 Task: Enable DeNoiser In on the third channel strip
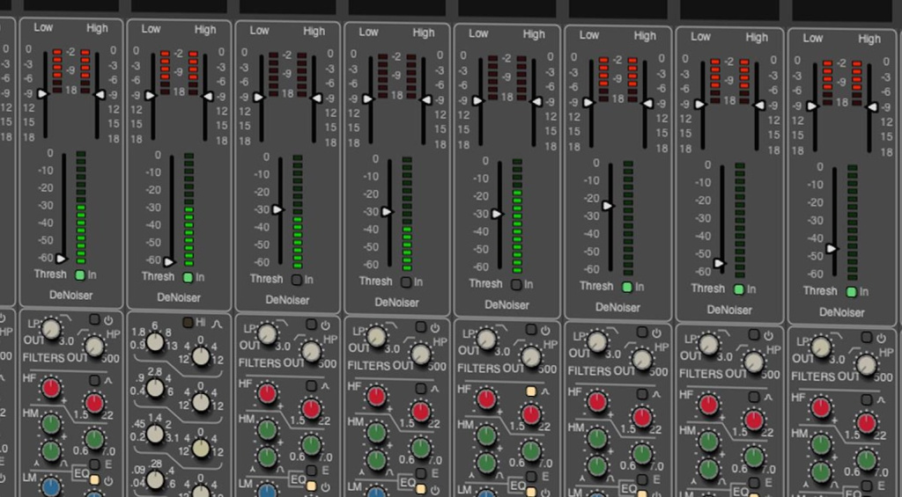coord(296,280)
